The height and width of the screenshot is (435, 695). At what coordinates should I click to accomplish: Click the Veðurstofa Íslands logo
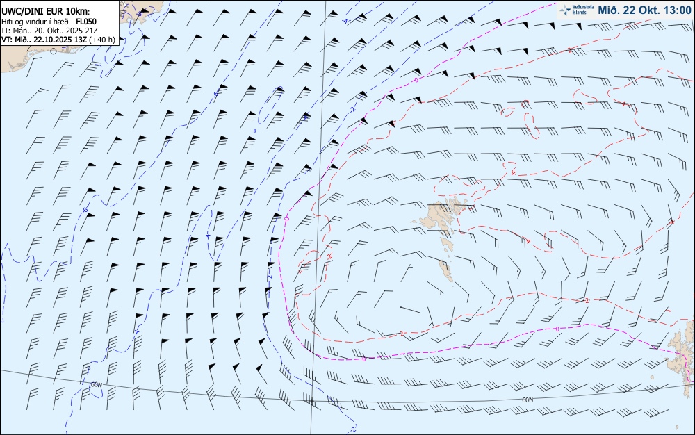pyautogui.click(x=577, y=10)
